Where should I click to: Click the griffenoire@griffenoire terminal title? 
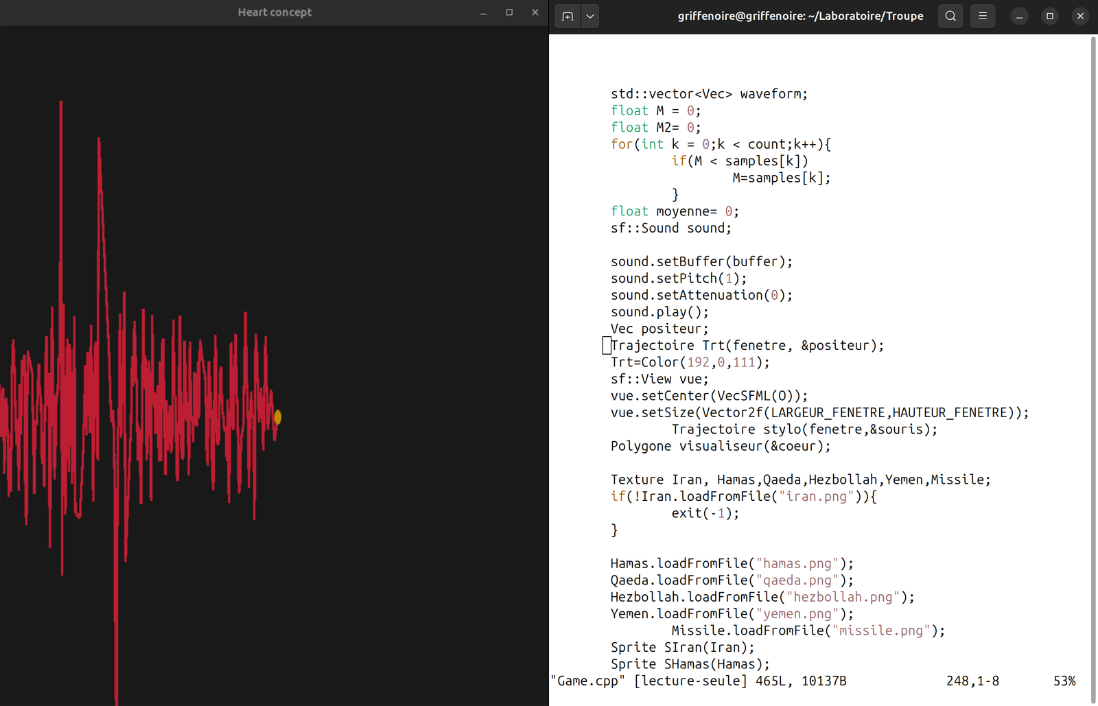[x=800, y=16]
